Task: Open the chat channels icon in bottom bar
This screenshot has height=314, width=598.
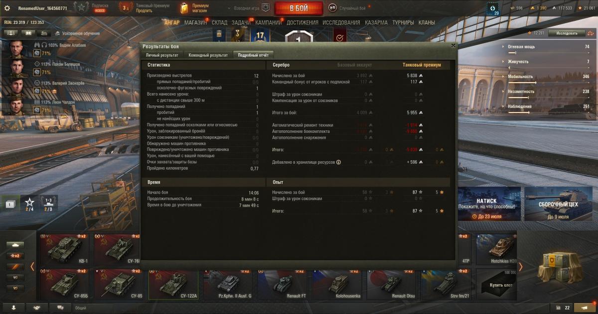Action: click(60, 308)
